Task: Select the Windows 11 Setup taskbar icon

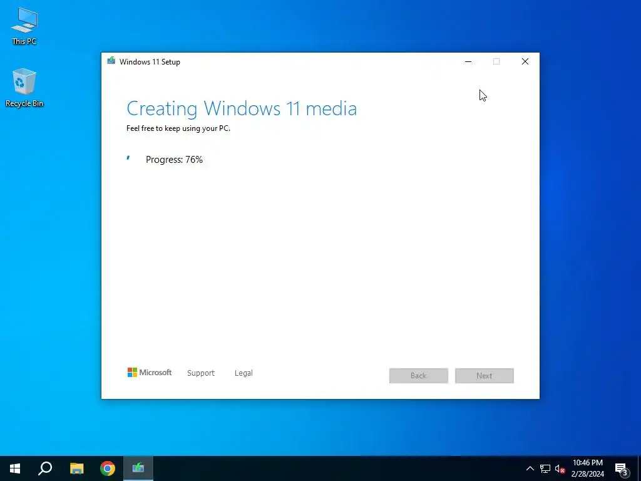Action: [x=138, y=468]
